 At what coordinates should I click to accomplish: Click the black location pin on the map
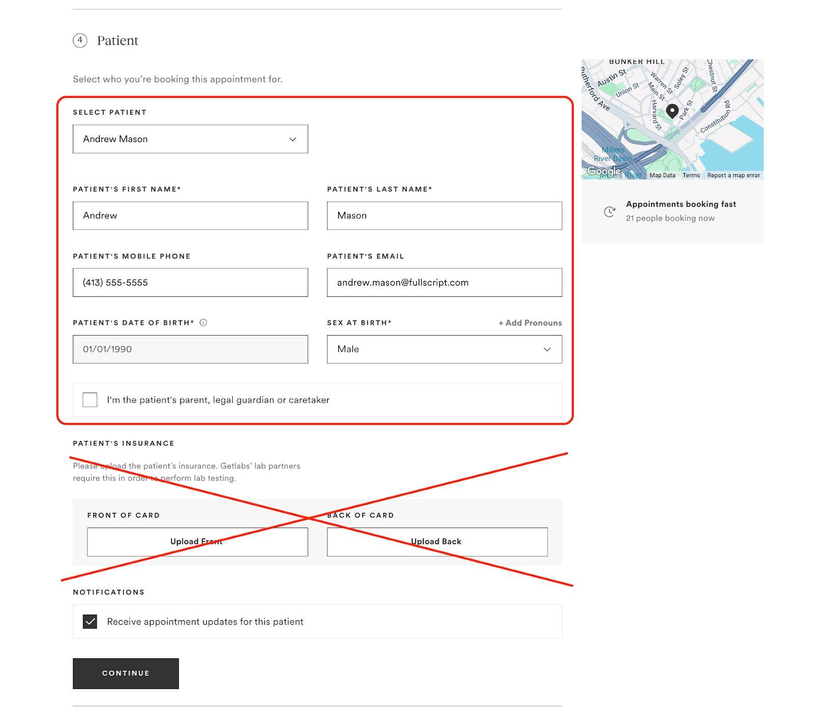(x=672, y=111)
